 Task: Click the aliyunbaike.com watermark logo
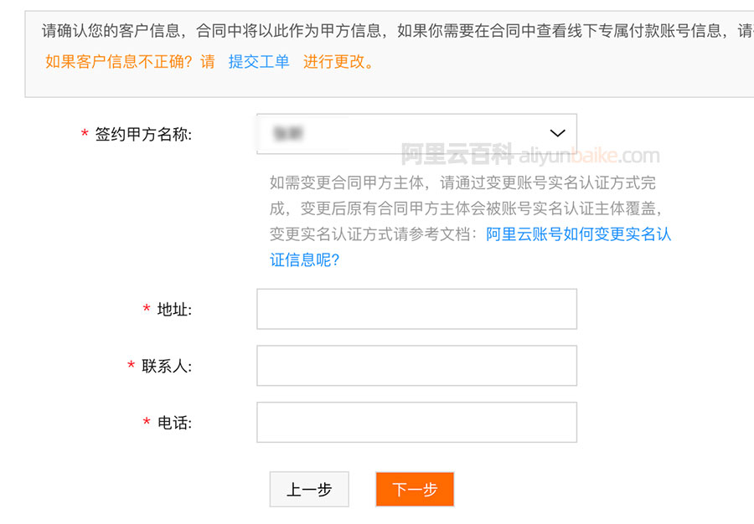530,155
